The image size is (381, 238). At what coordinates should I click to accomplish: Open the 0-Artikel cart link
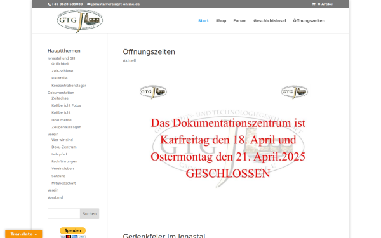[326, 4]
